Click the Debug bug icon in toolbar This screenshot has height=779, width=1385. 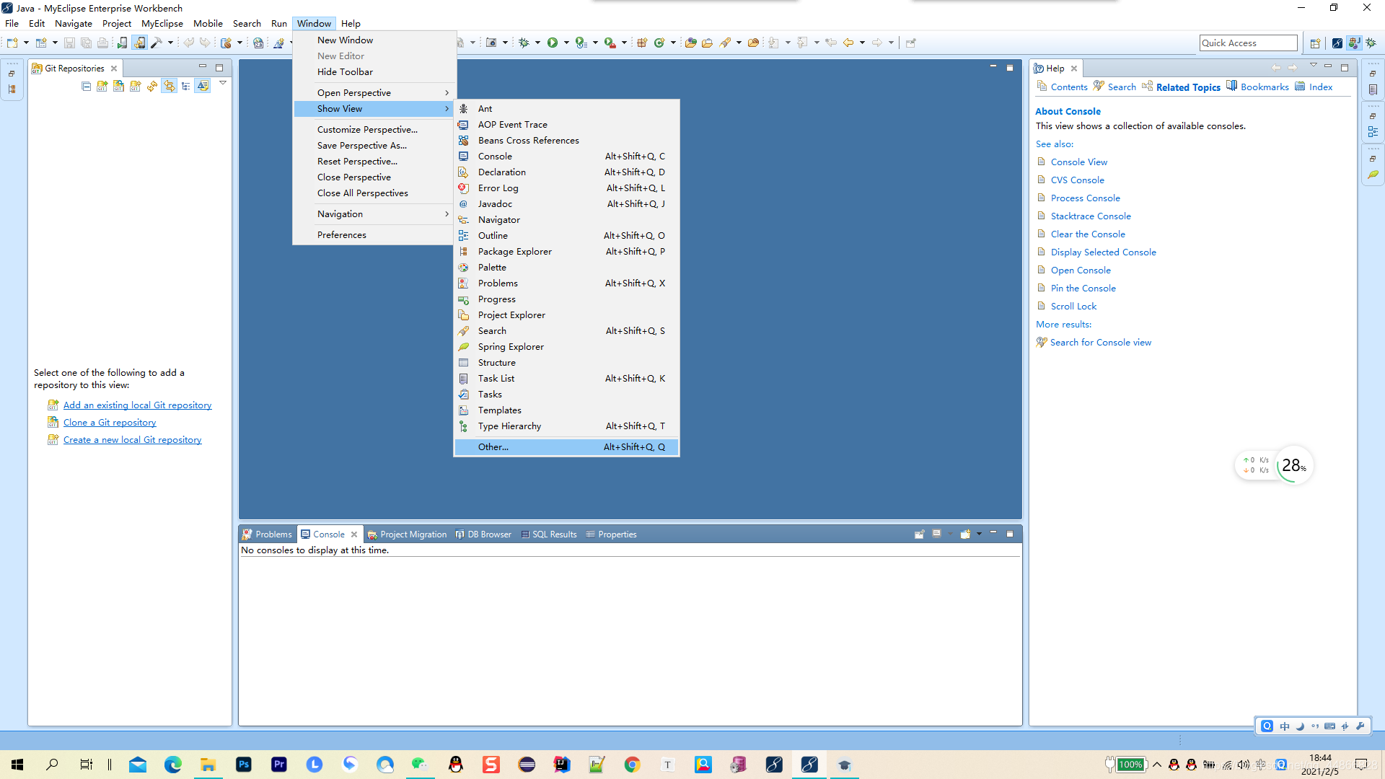click(x=524, y=43)
